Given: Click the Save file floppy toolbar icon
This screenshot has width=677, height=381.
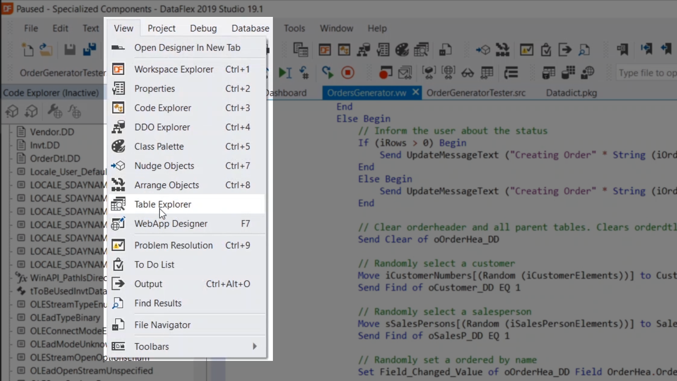Looking at the screenshot, I should [70, 50].
